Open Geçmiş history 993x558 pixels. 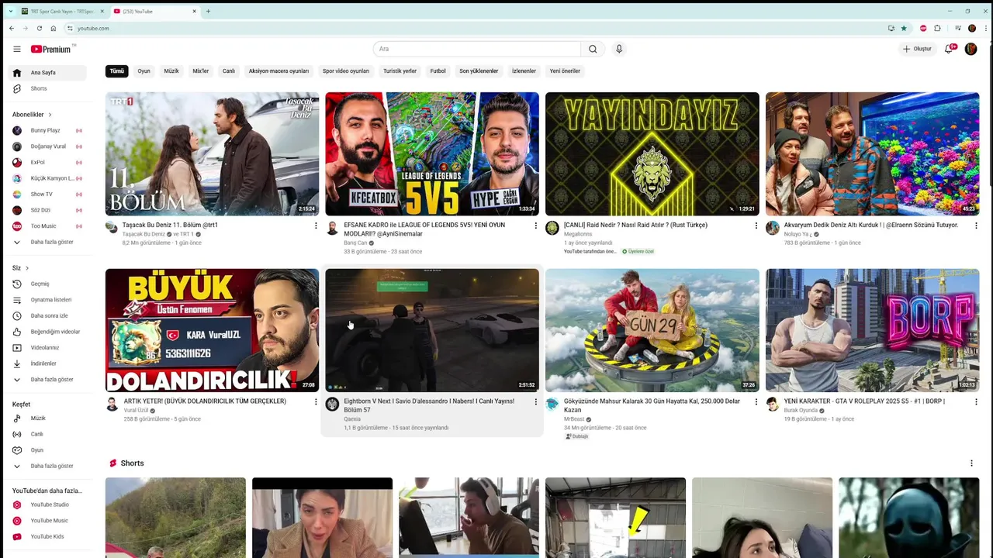point(47,284)
